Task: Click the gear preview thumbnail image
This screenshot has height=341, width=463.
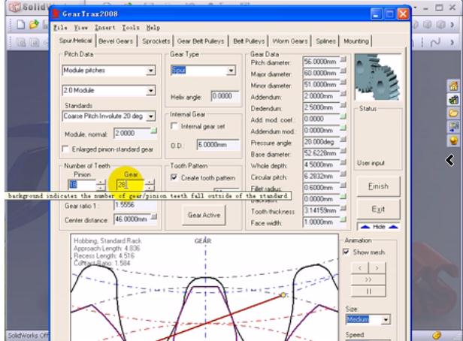Action: point(378,77)
